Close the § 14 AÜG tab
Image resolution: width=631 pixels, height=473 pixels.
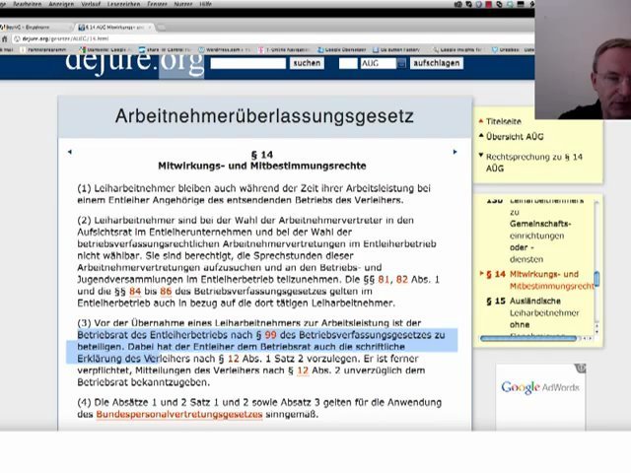coord(149,28)
